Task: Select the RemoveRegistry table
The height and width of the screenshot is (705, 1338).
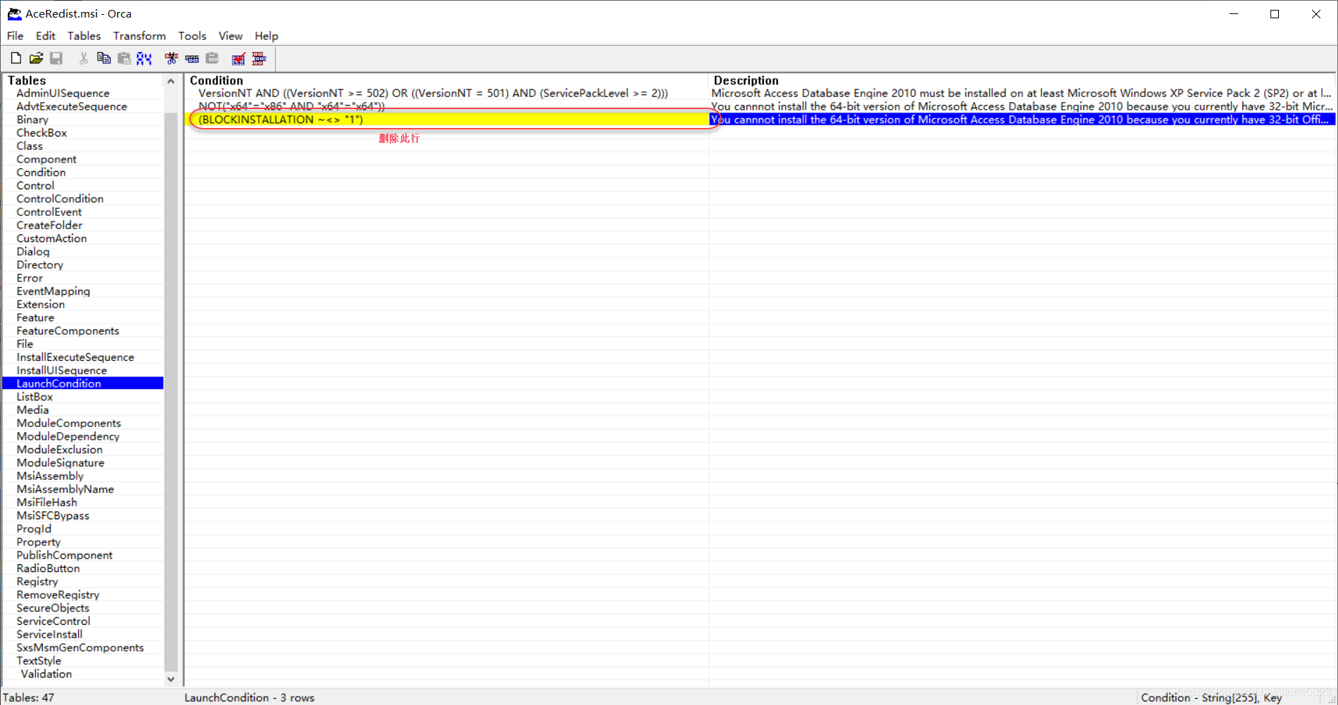Action: point(58,595)
